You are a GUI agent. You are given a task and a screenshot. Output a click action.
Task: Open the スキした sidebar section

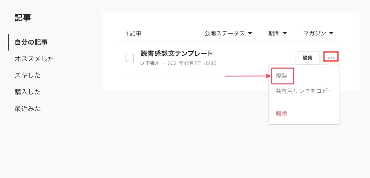tap(28, 75)
